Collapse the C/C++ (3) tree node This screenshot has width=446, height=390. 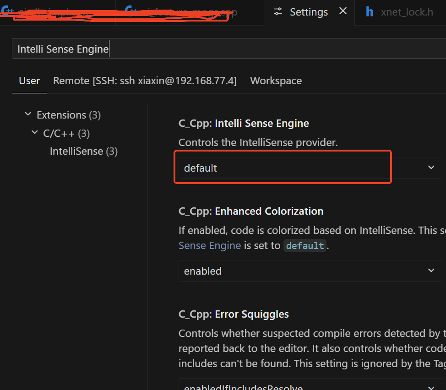[x=35, y=132]
